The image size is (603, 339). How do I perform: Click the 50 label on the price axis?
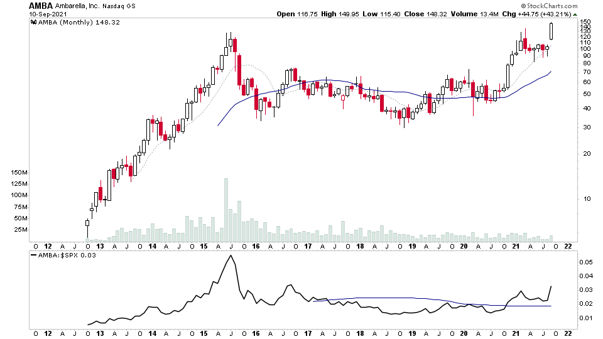tap(587, 94)
